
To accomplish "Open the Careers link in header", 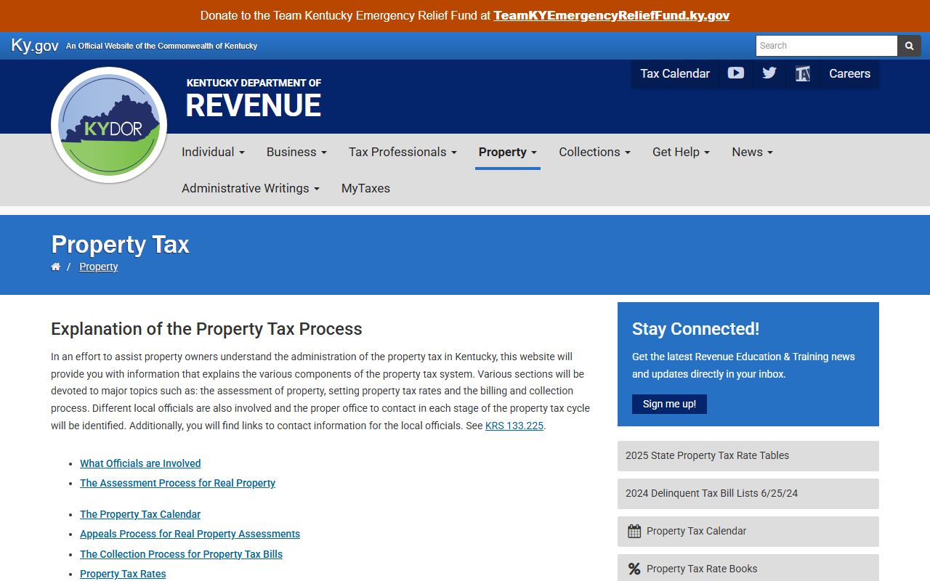I will click(x=849, y=73).
